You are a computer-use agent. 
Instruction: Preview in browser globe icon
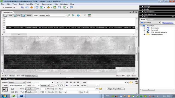[x=78, y=16]
